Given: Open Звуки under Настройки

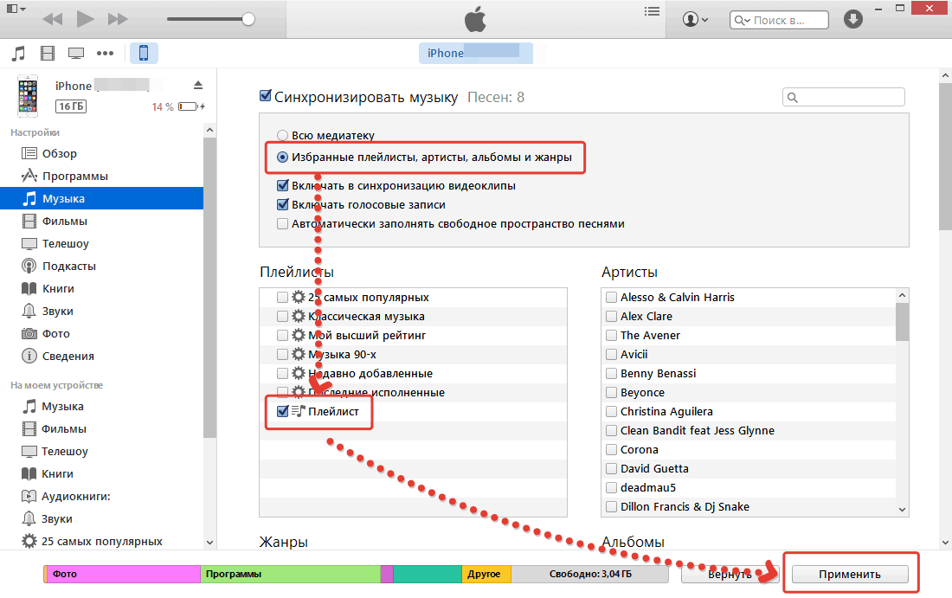Looking at the screenshot, I should 58,311.
